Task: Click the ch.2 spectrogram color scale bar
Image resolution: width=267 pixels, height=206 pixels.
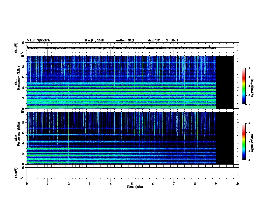Action: (x=244, y=142)
